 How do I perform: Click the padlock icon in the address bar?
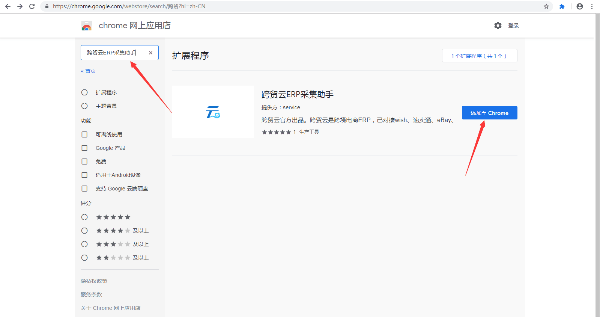click(x=47, y=6)
